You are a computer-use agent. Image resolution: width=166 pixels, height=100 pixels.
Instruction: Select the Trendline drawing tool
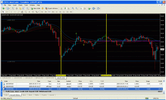pyautogui.click(x=19, y=12)
